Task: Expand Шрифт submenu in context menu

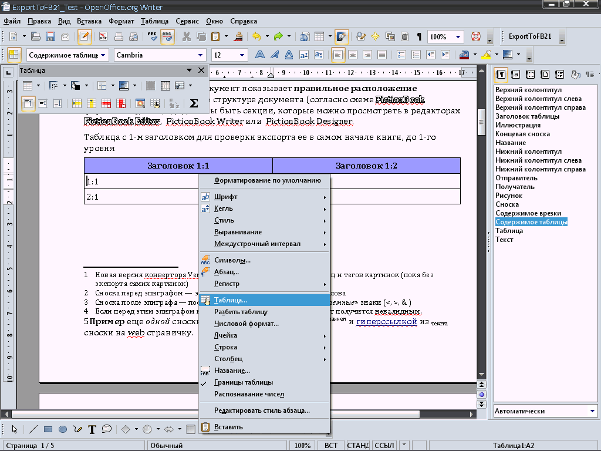Action: pyautogui.click(x=264, y=197)
